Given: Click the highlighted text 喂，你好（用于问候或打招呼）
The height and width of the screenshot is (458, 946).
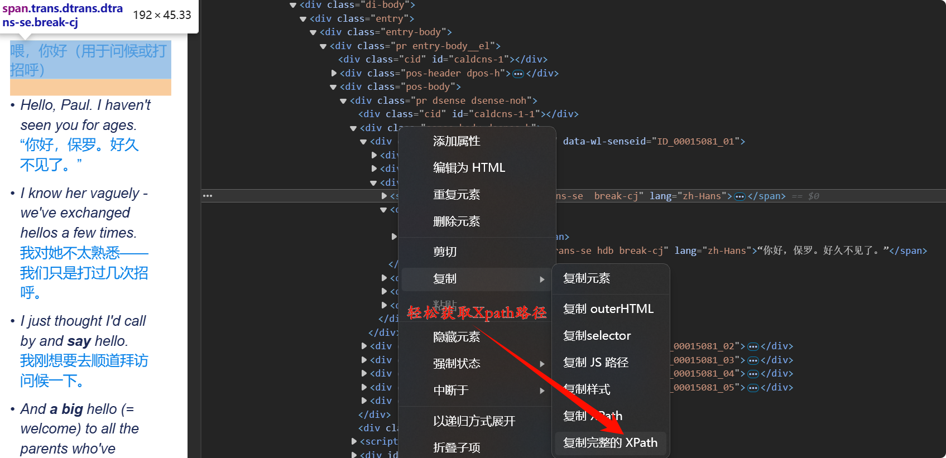Looking at the screenshot, I should 90,60.
